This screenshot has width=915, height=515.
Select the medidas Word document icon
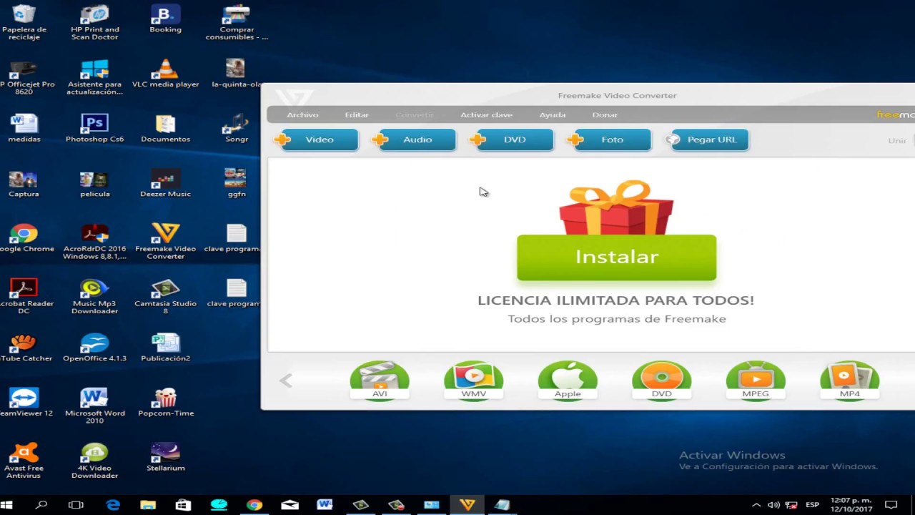pyautogui.click(x=24, y=129)
